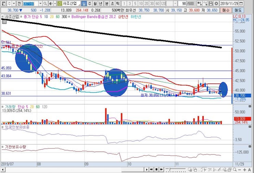
Task: Focus the stock code field 007160
Action: click(x=30, y=3)
